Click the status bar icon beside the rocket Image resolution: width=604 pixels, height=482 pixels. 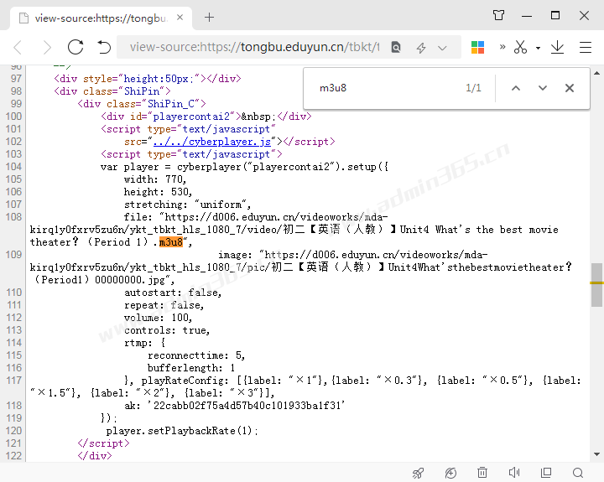(x=450, y=473)
